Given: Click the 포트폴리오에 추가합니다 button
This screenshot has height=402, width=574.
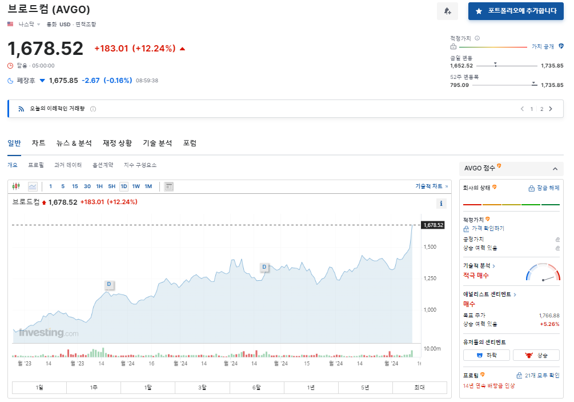Looking at the screenshot, I should pos(515,11).
